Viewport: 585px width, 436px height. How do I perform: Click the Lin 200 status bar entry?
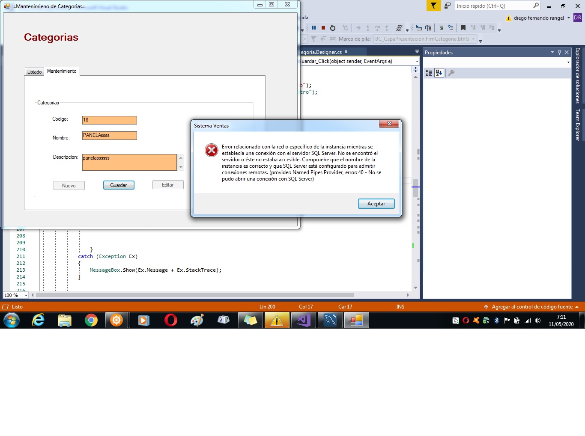coord(267,307)
